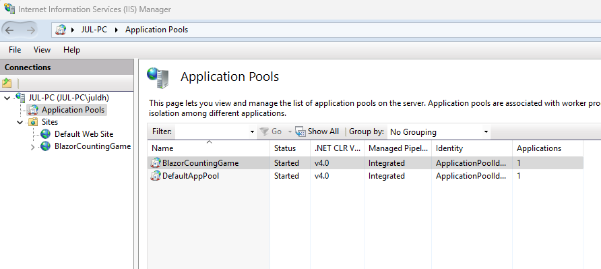
Task: Sort by the Status column header
Action: (285, 148)
